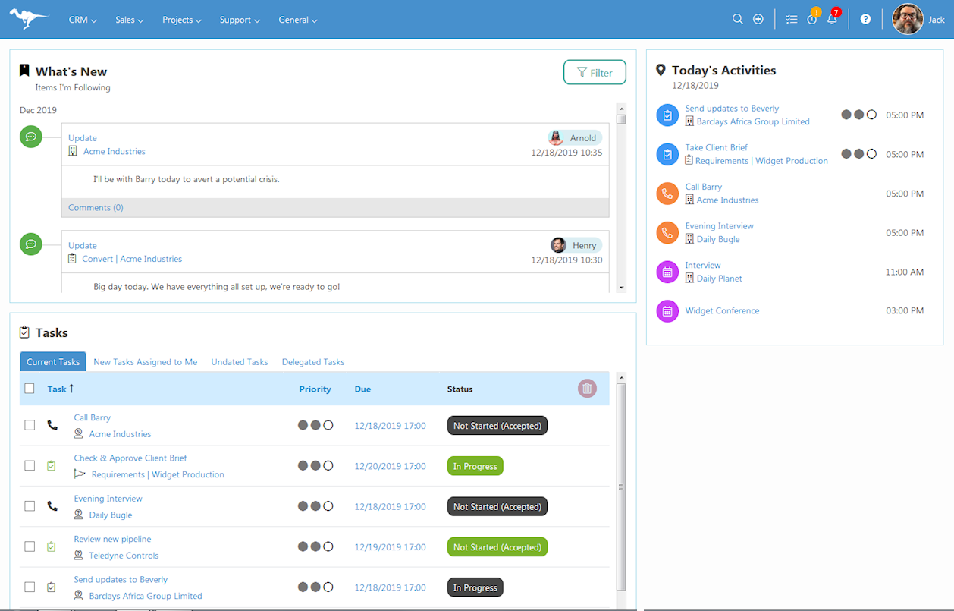The height and width of the screenshot is (611, 954).
Task: Open the notifications bell with 7 badge
Action: tap(833, 18)
